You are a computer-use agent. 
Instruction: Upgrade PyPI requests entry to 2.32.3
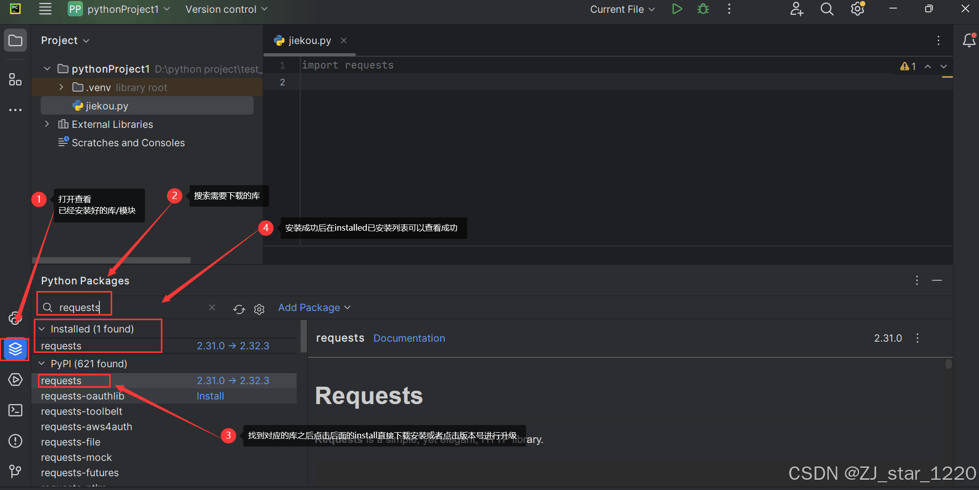(x=233, y=381)
